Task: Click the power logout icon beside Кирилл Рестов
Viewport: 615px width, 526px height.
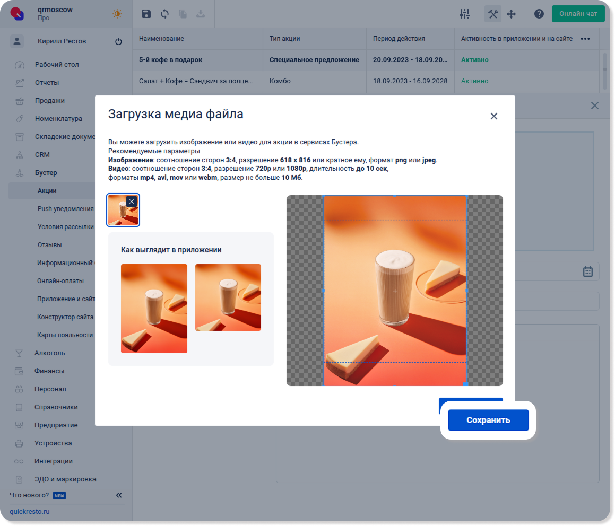Action: 118,42
